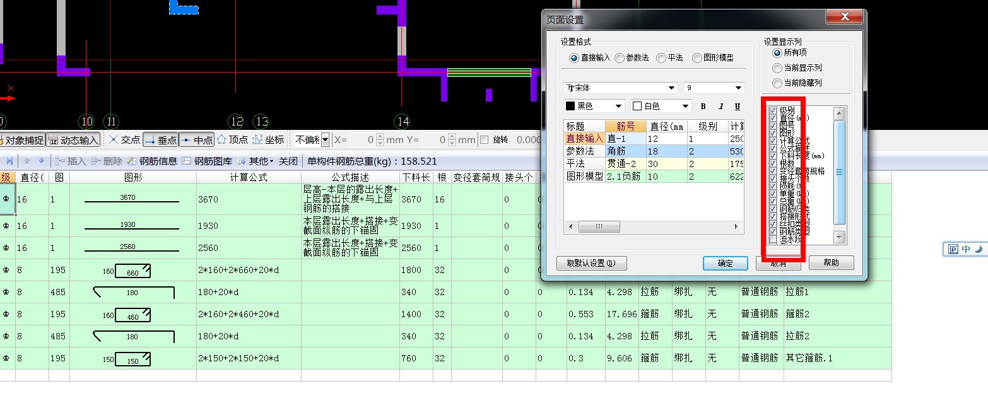Click the X offset spinner arrows
Image resolution: width=988 pixels, height=420 pixels.
(x=380, y=139)
